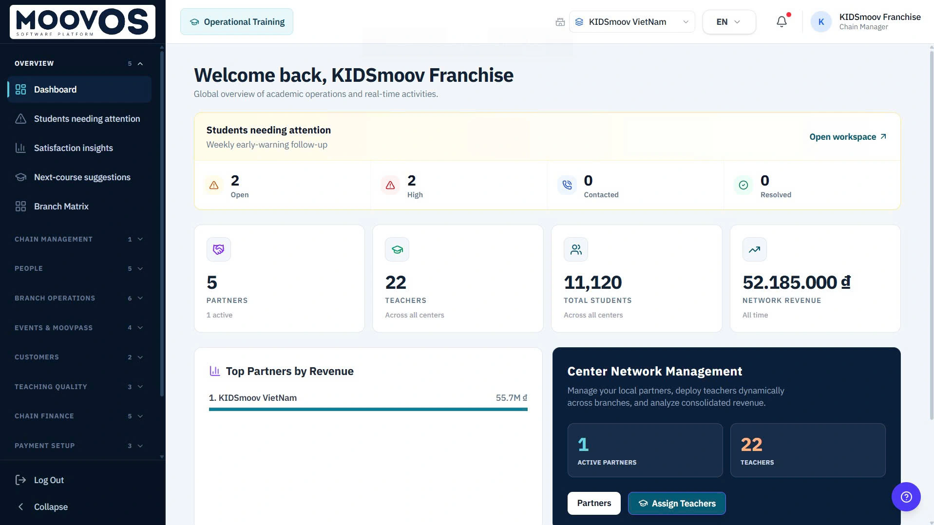Expand the Teaching Quality section
The image size is (934, 525).
click(78, 387)
